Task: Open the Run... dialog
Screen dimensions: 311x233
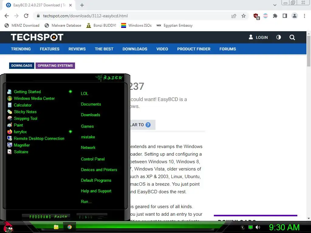Action: coord(86,202)
